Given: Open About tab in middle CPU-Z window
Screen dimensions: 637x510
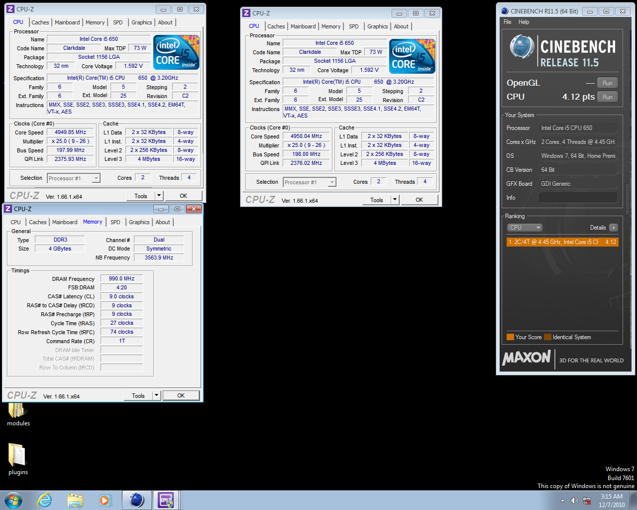Looking at the screenshot, I should click(401, 26).
